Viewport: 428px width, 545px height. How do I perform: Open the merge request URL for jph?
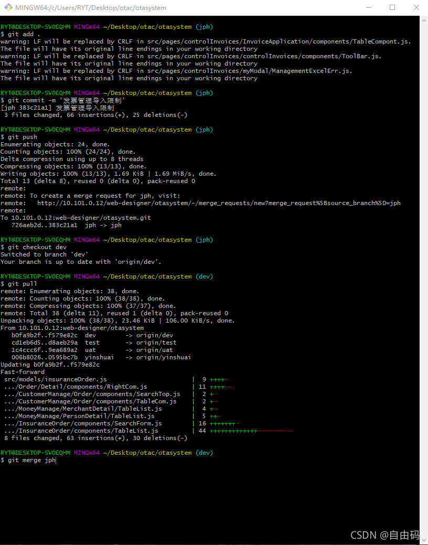click(x=219, y=203)
